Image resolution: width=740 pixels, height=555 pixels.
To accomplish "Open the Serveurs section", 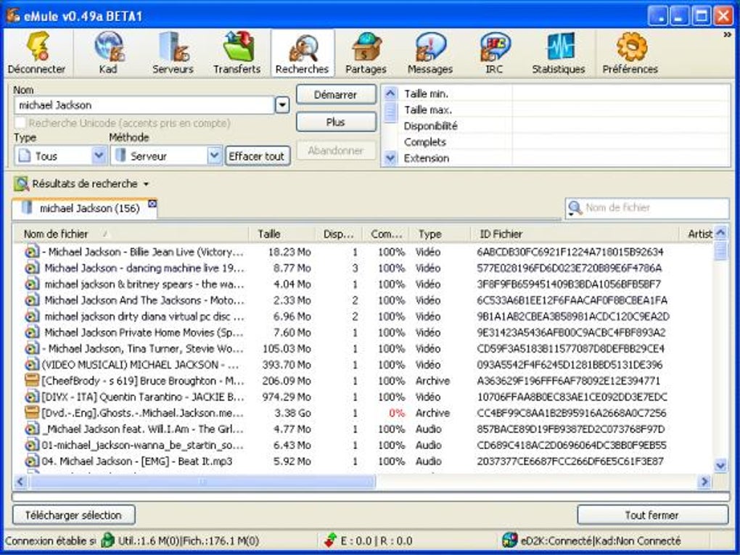I will click(173, 53).
